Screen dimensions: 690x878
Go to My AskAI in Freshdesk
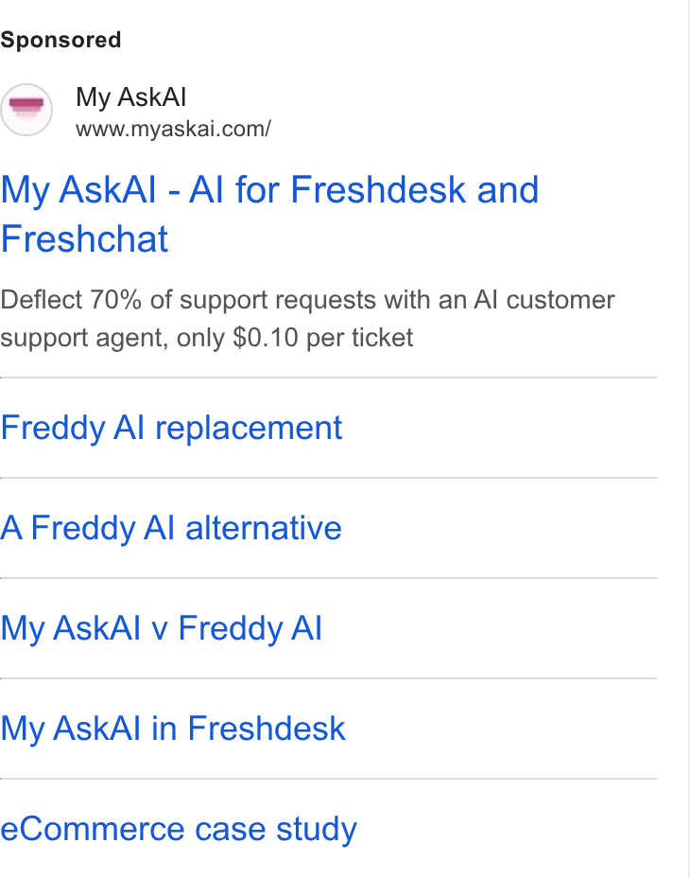173,729
